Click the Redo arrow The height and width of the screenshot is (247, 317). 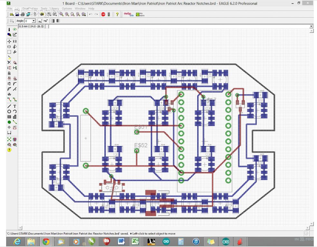point(96,14)
